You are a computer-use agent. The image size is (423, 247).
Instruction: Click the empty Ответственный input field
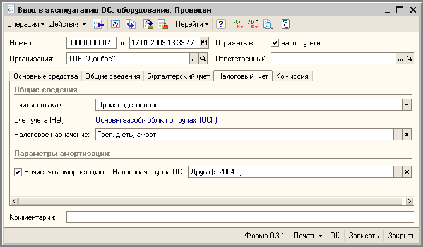333,59
